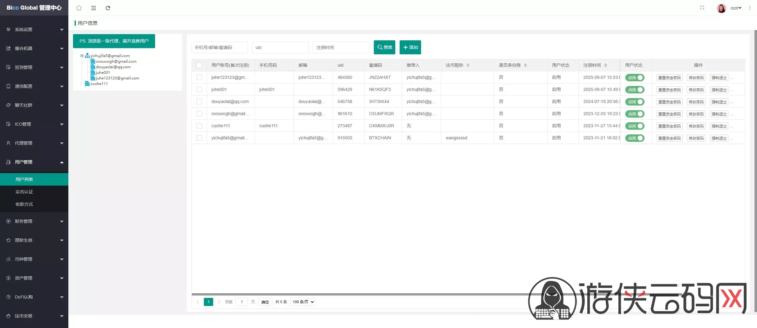
Task: Click the green 搜索 search button
Action: pos(384,47)
